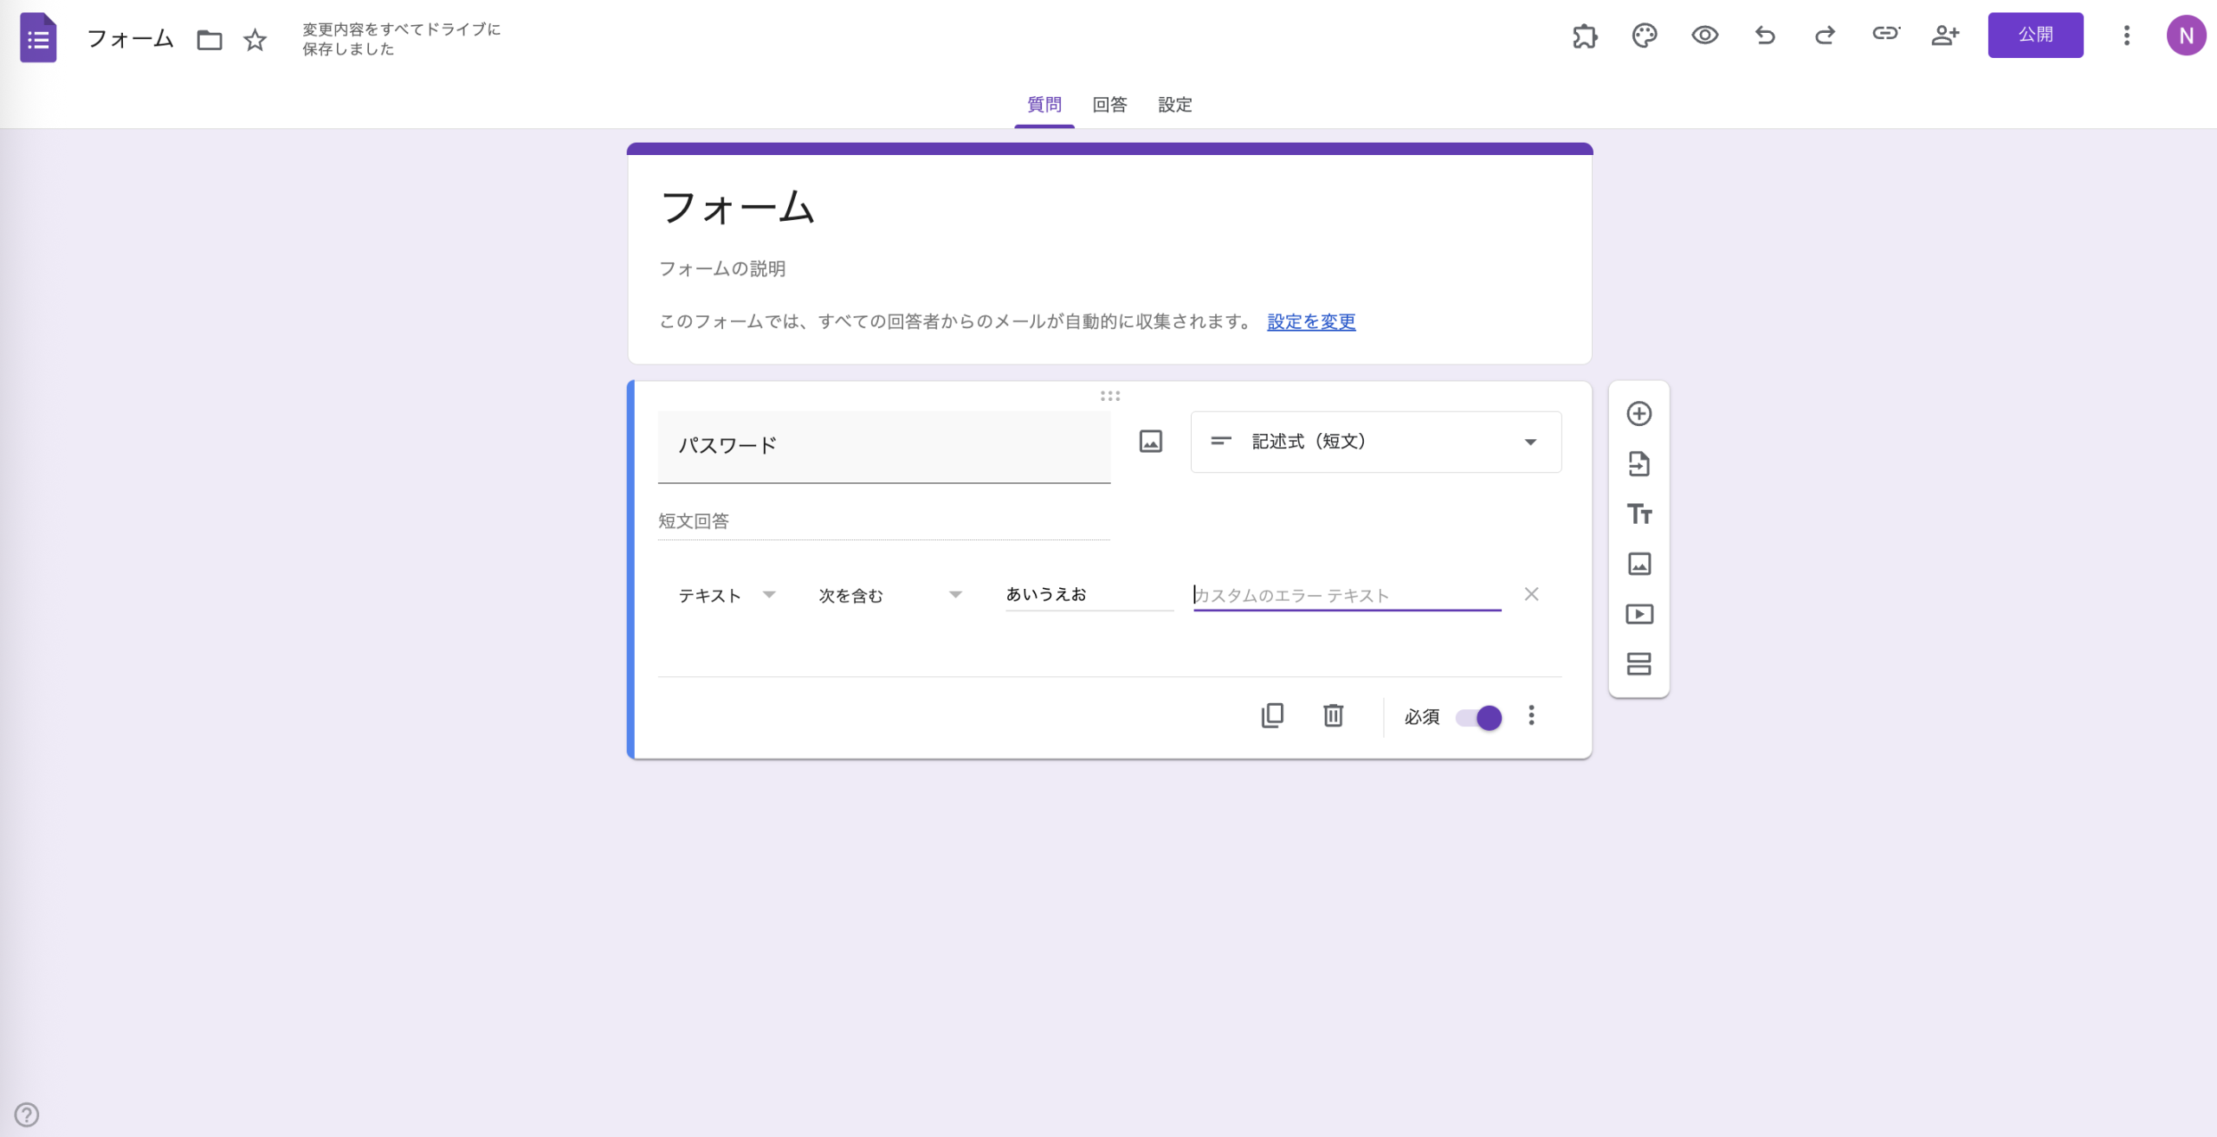Open the 次を含む condition dropdown
Screen dimensions: 2217x1137
pos(889,595)
